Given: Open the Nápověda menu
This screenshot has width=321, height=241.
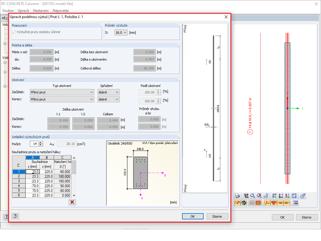Looking at the screenshot, I should (x=60, y=11).
